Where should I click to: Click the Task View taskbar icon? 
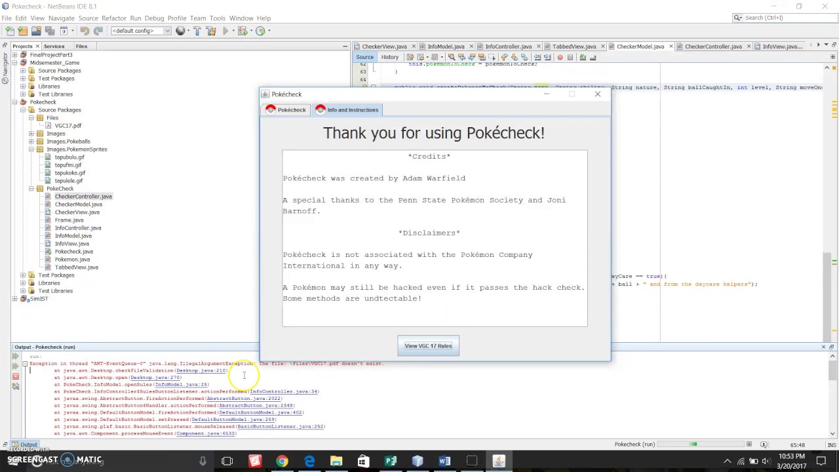[x=227, y=461]
